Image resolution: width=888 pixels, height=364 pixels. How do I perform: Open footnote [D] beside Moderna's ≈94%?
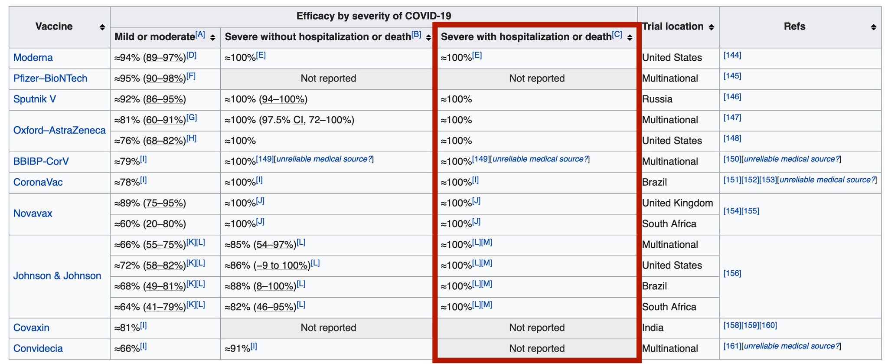point(191,55)
